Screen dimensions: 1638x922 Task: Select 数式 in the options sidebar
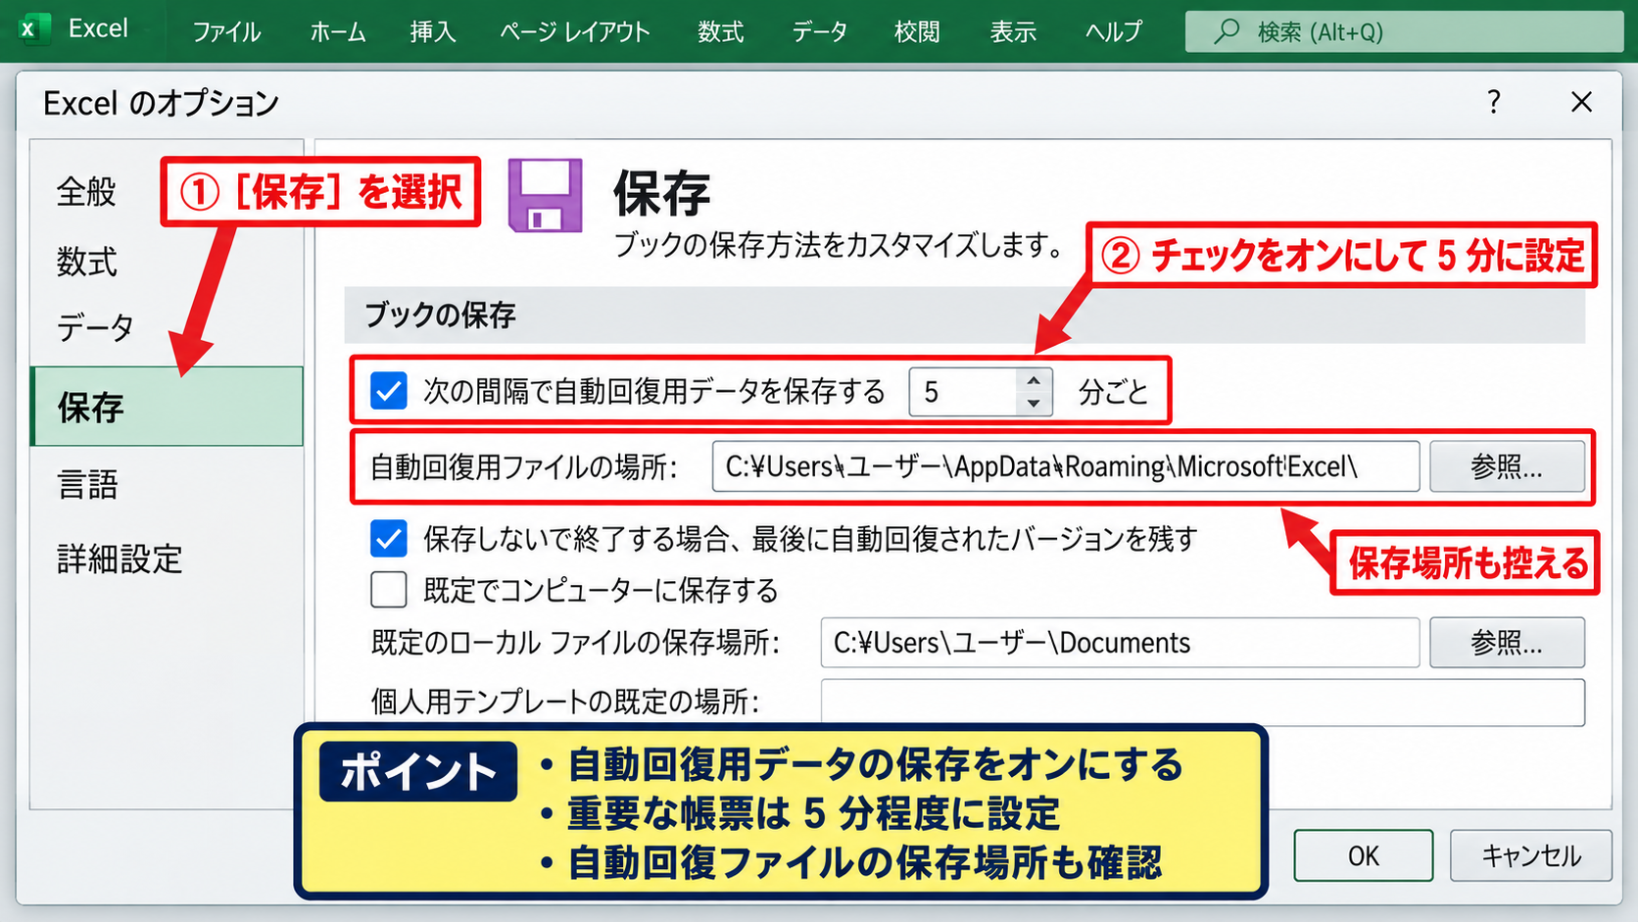(87, 262)
